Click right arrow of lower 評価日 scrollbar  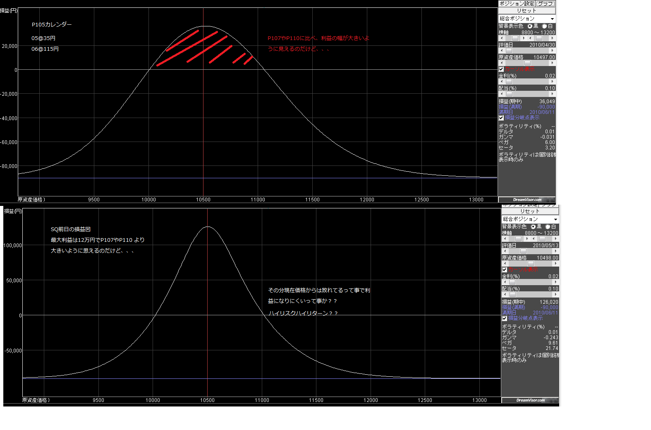point(556,251)
